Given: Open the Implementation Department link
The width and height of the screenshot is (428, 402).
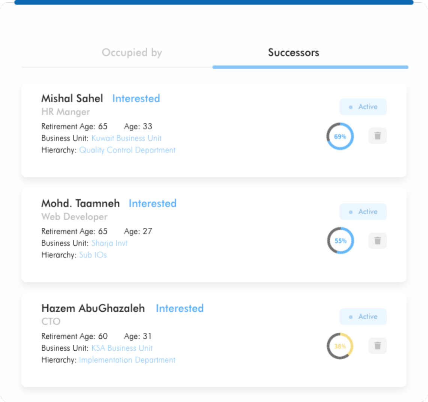Looking at the screenshot, I should (x=127, y=360).
